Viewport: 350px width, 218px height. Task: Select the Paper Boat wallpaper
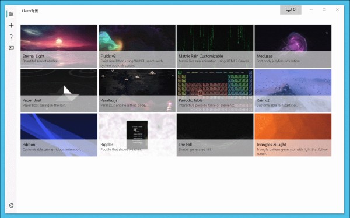click(x=59, y=90)
